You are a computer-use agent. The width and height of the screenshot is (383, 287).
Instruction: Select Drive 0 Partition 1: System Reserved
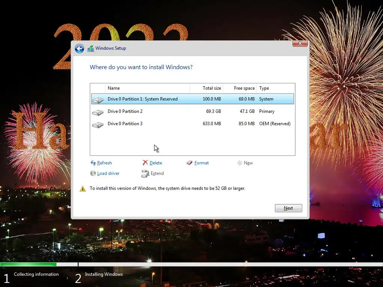click(193, 99)
